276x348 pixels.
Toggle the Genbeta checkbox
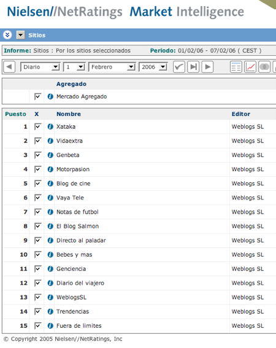[37, 155]
